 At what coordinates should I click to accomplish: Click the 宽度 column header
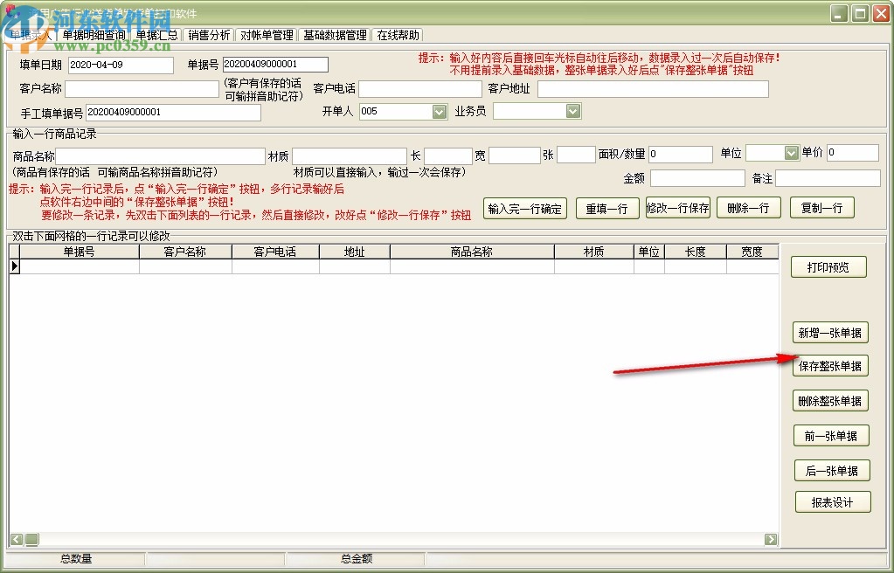(752, 252)
